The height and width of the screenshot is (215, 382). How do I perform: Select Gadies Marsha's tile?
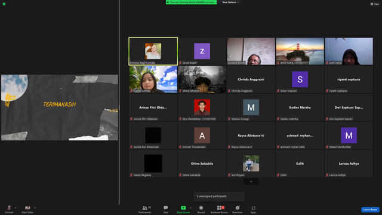(300, 107)
